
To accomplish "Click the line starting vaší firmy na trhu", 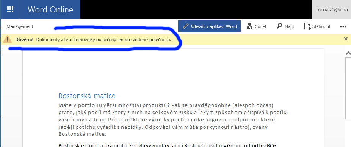I will click(x=166, y=119).
